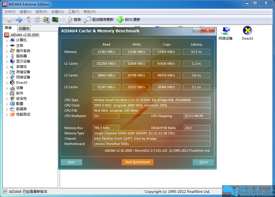Select the 服务器 server icon in tree
275x197 pixels.
pyautogui.click(x=12, y=56)
